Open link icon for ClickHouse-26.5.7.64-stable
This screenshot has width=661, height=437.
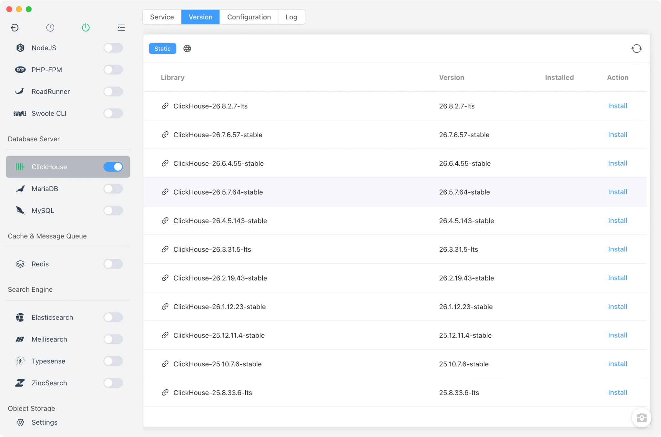(165, 192)
